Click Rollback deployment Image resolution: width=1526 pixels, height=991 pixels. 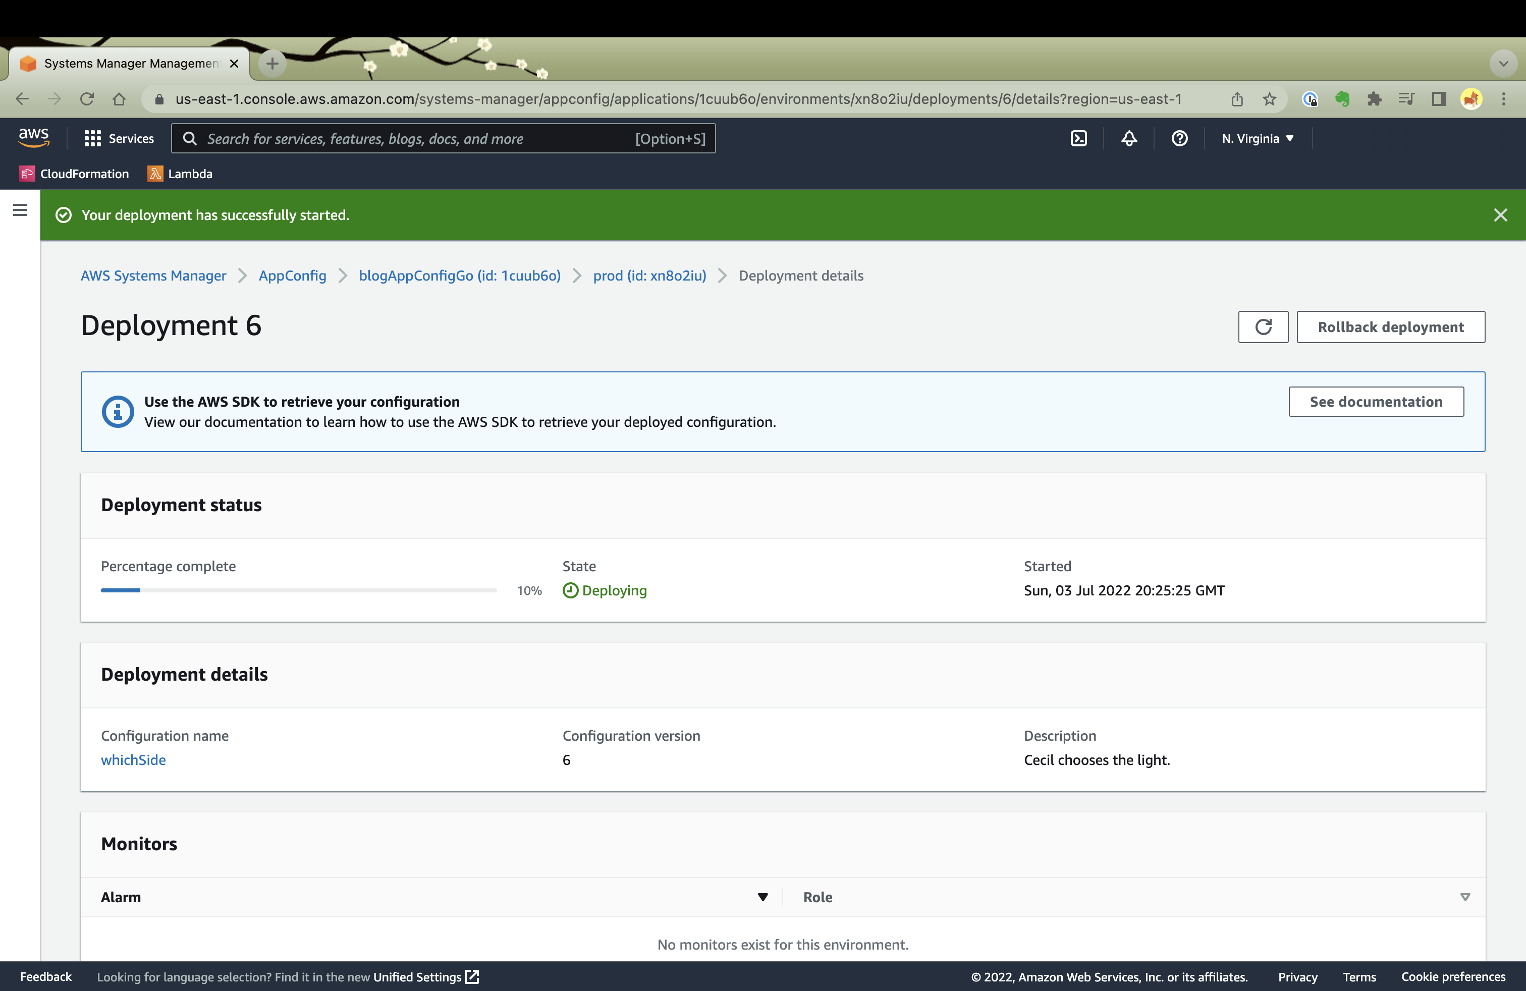(1390, 327)
